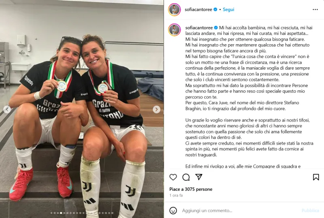
Task: Select the last carousel dot indicator
Action: pyautogui.click(x=113, y=213)
